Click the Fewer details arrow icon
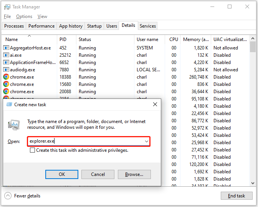 pos(8,195)
